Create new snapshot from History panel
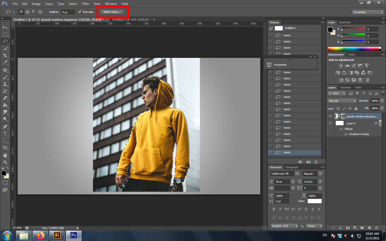This screenshot has width=386, height=241. 309,162
